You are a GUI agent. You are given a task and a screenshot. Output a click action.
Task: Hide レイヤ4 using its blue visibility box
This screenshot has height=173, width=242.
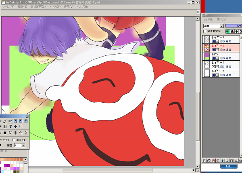point(213,58)
